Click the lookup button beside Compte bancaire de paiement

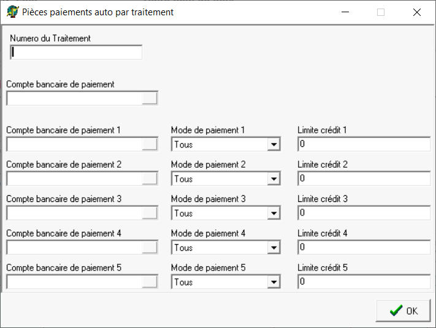(150, 99)
